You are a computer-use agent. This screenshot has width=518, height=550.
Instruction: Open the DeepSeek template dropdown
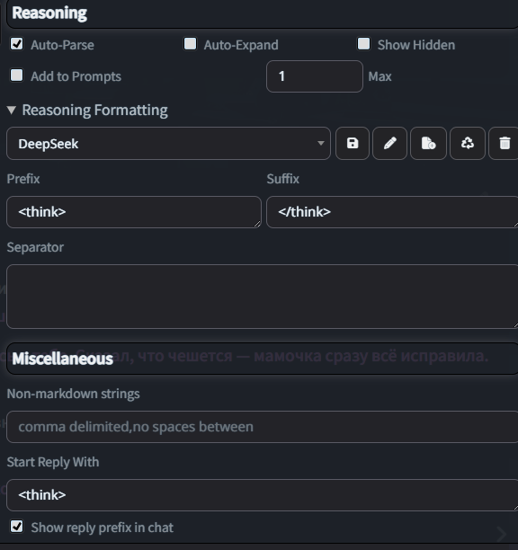pos(168,144)
